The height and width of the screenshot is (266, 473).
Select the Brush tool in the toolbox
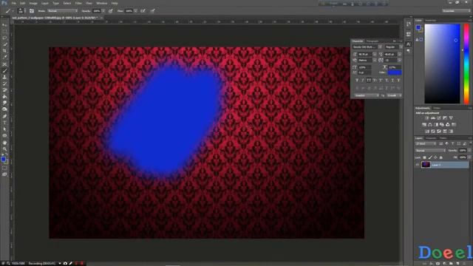[x=4, y=71]
